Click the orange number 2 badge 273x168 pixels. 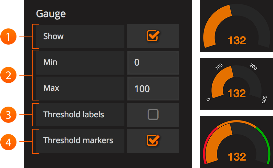click(8, 75)
